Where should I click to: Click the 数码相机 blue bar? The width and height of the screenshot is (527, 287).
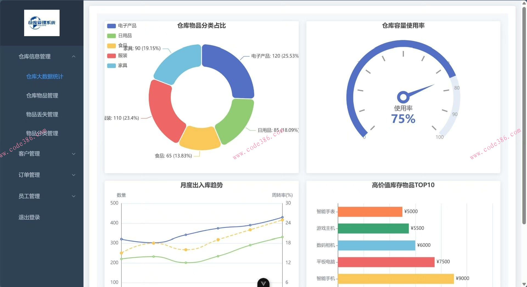coord(377,245)
